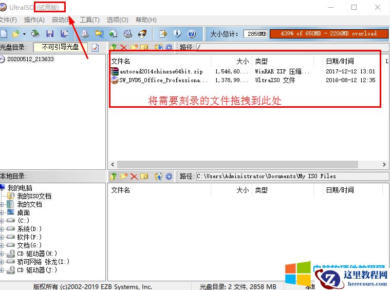The image size is (390, 290).
Task: Click the disc pane path field showing /
Action: (x=292, y=47)
